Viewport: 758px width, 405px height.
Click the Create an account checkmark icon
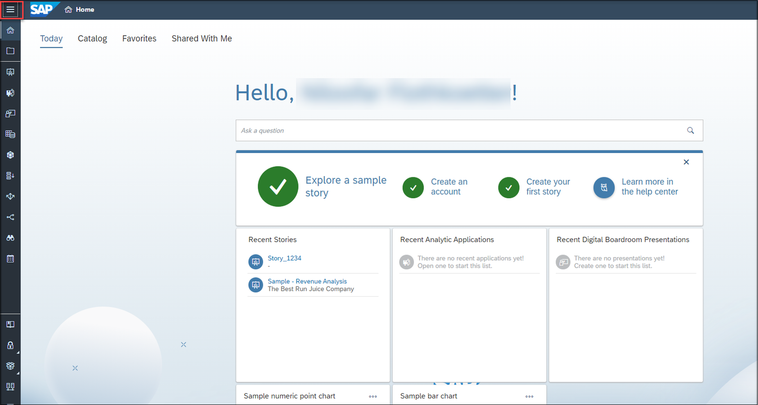[x=413, y=187]
